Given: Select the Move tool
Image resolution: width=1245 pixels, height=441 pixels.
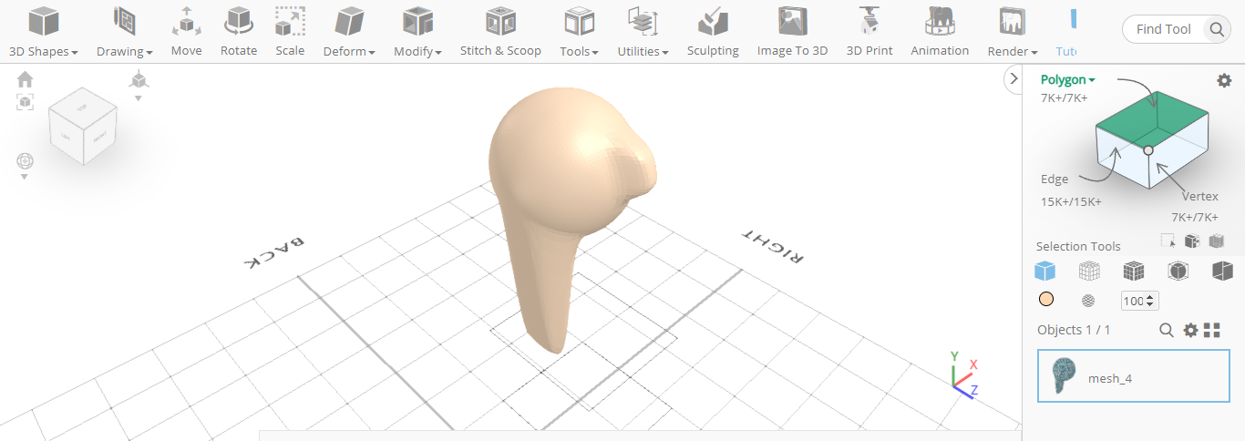Looking at the screenshot, I should [x=186, y=32].
